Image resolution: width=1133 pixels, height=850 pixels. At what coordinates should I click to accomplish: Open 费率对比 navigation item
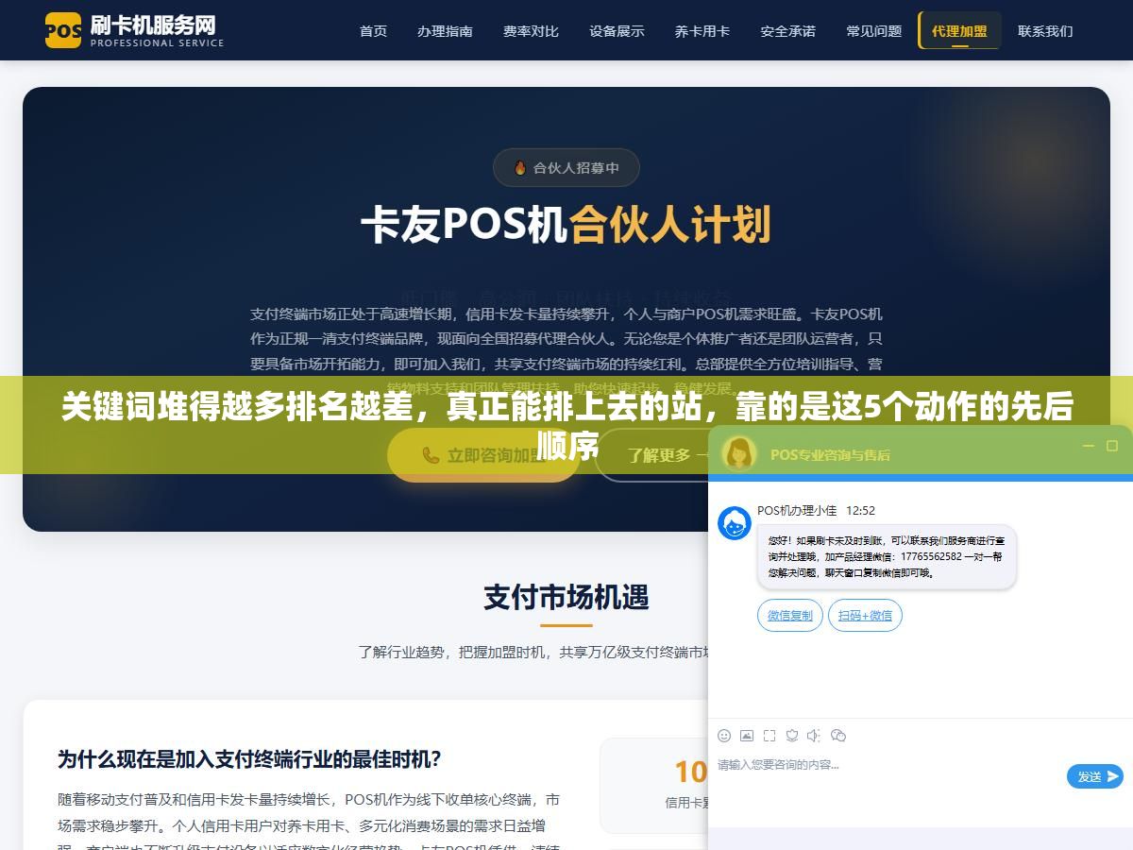(x=531, y=31)
